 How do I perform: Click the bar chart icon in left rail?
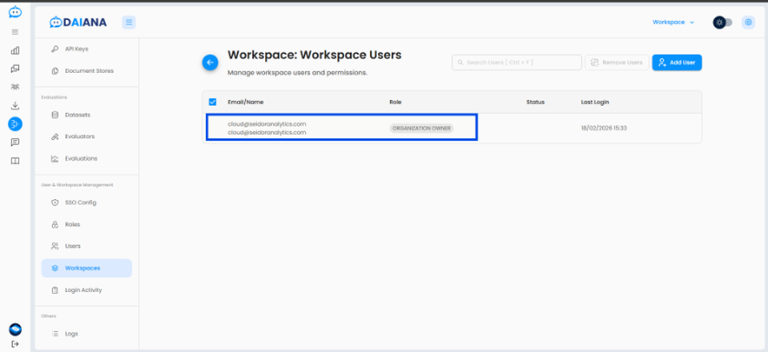point(15,50)
